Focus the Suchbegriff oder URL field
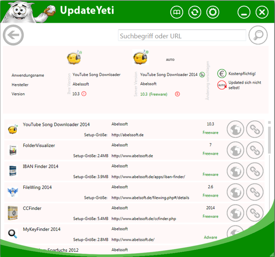 pos(182,35)
